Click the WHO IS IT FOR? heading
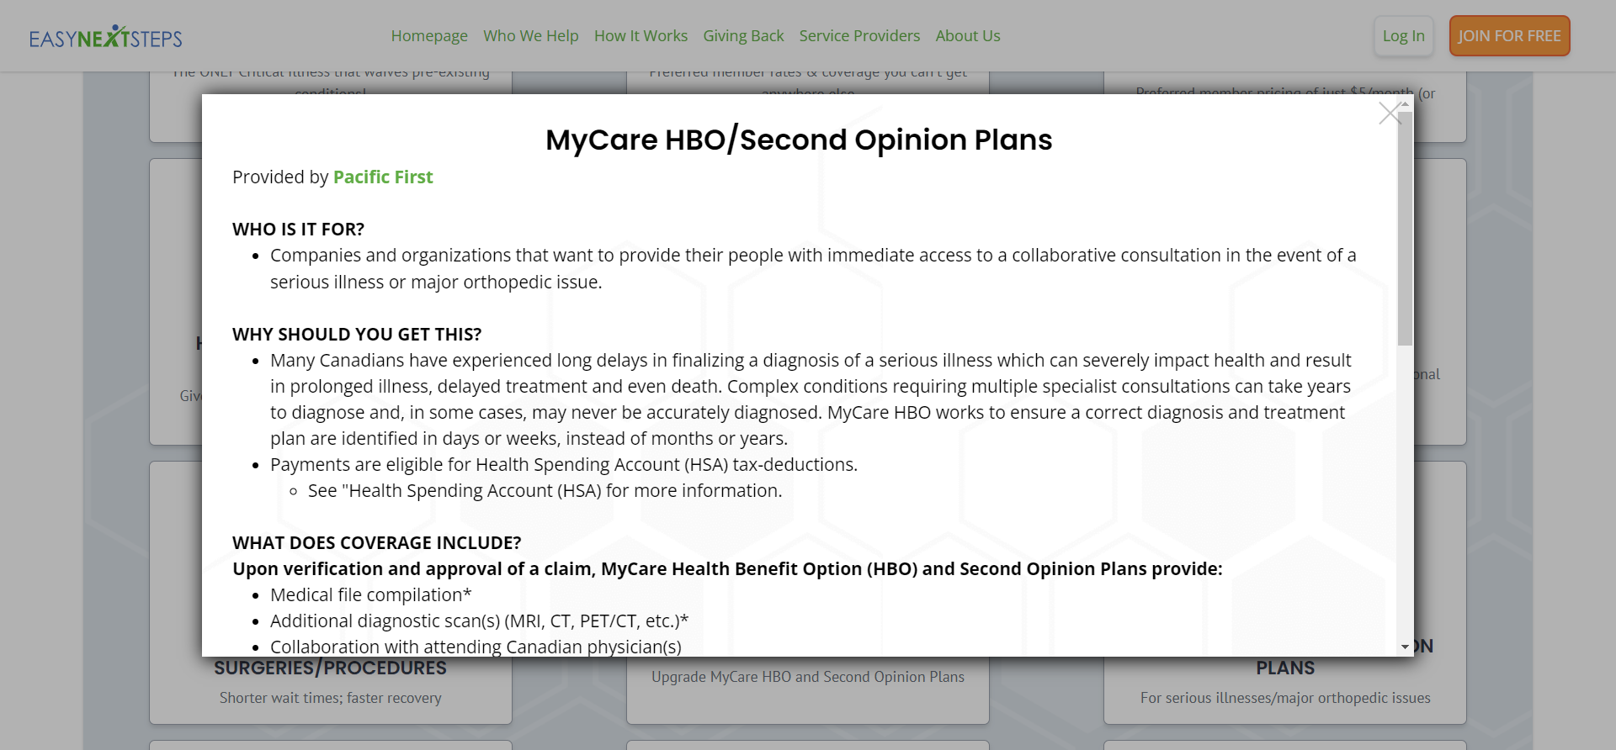The width and height of the screenshot is (1616, 750). [x=298, y=230]
